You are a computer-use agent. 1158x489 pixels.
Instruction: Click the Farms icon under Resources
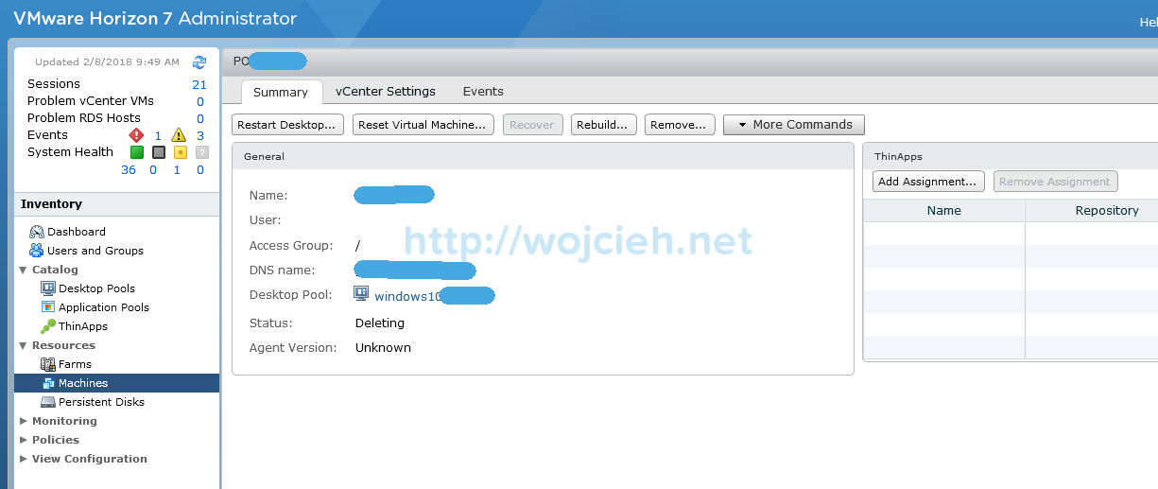pos(48,364)
